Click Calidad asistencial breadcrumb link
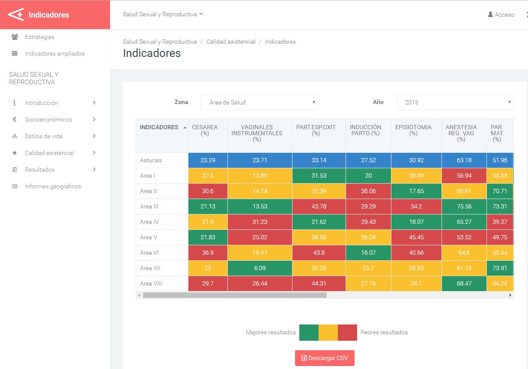This screenshot has height=369, width=528. point(231,42)
